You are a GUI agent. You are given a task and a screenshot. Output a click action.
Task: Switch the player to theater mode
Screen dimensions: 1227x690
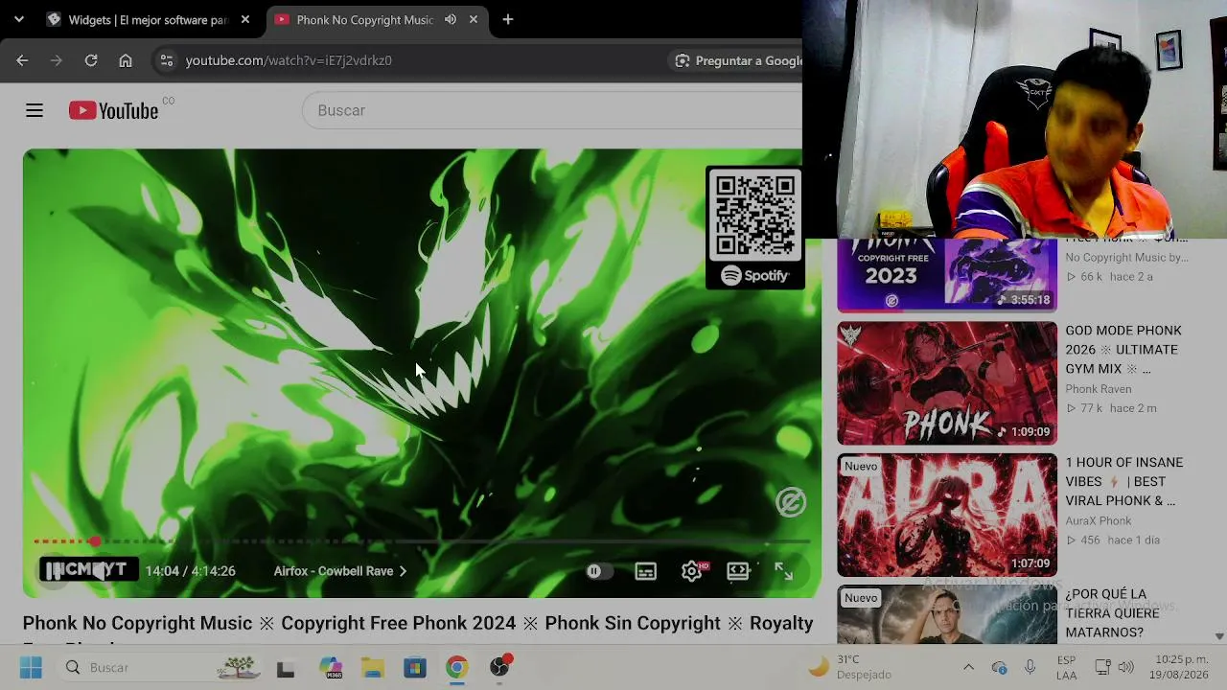738,571
